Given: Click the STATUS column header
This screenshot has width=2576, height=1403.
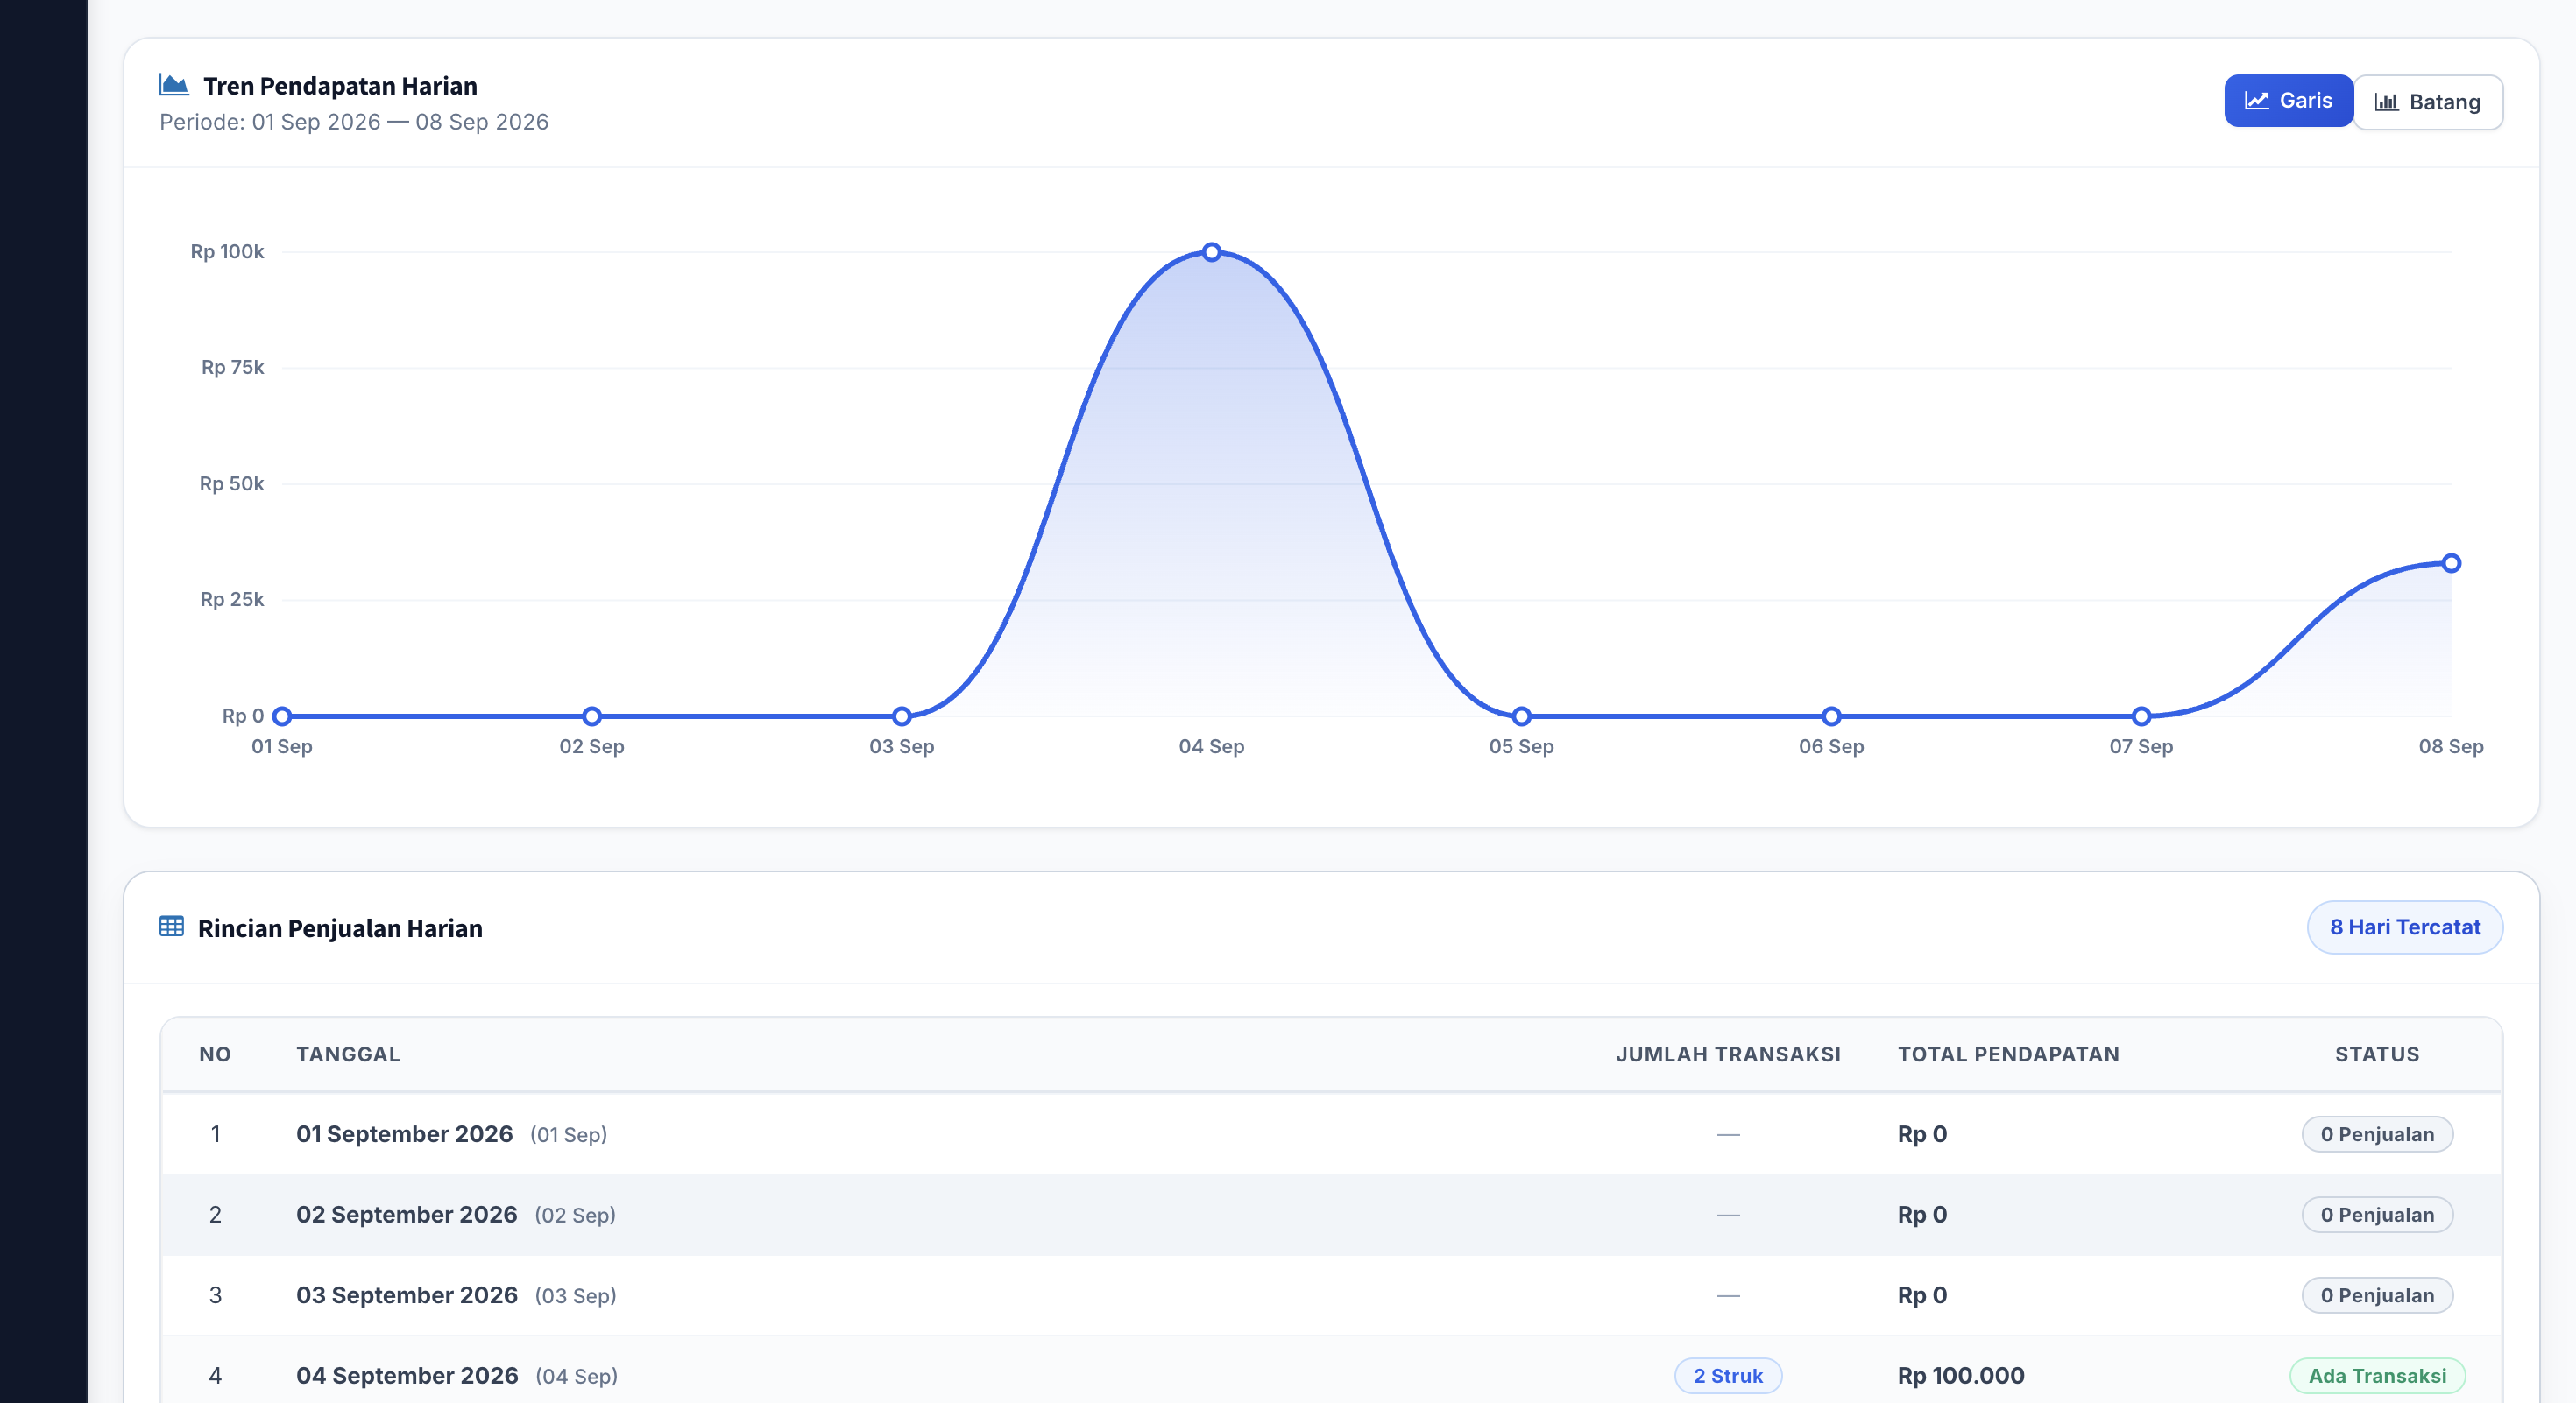Looking at the screenshot, I should tap(2377, 1054).
